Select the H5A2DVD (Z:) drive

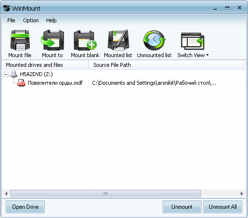[x=36, y=74]
